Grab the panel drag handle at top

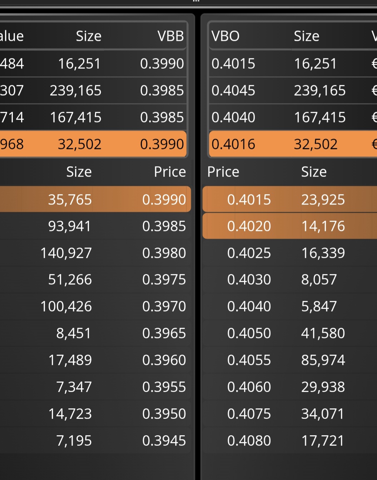195,1
